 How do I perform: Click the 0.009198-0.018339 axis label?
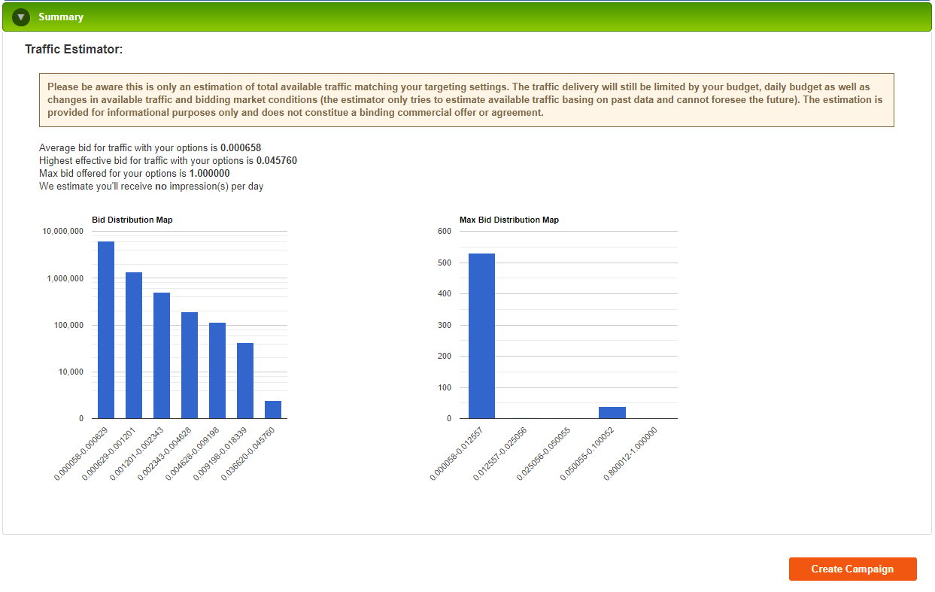coord(222,454)
